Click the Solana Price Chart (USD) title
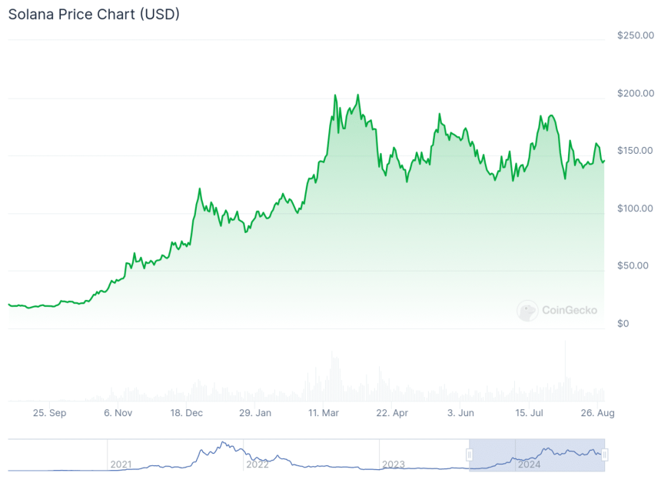Viewport: 661px width, 483px height. tap(94, 15)
